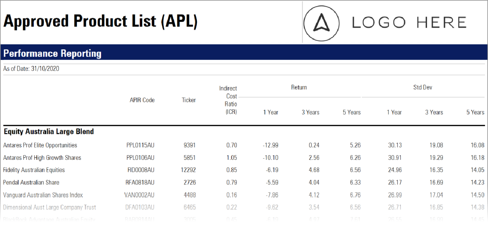Click 3 Years return value 0.24
Image resolution: width=488 pixels, height=231 pixels.
(314, 145)
